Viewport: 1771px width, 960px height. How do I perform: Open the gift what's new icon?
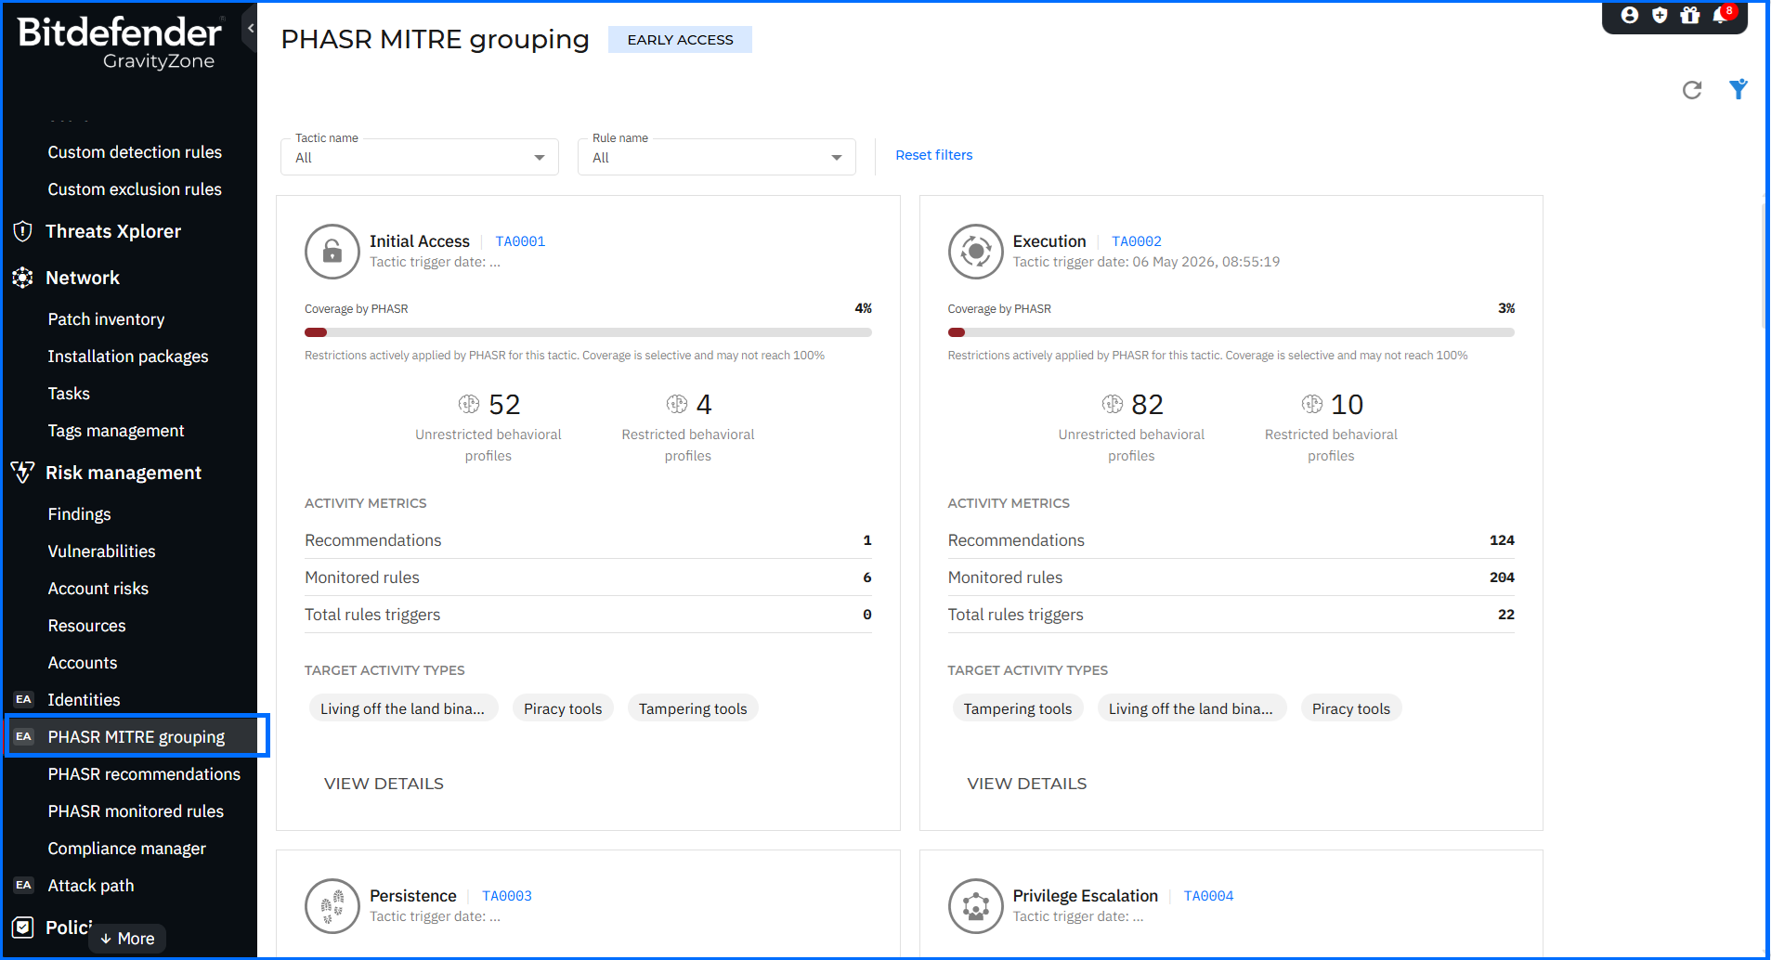click(1690, 15)
